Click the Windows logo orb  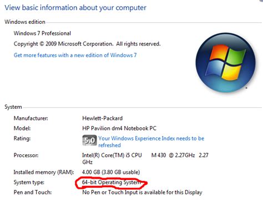click(x=226, y=63)
